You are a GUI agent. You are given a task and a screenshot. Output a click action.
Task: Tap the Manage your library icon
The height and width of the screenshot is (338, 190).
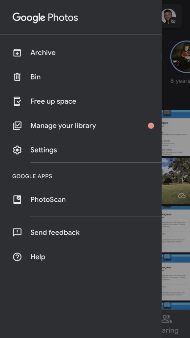17,126
